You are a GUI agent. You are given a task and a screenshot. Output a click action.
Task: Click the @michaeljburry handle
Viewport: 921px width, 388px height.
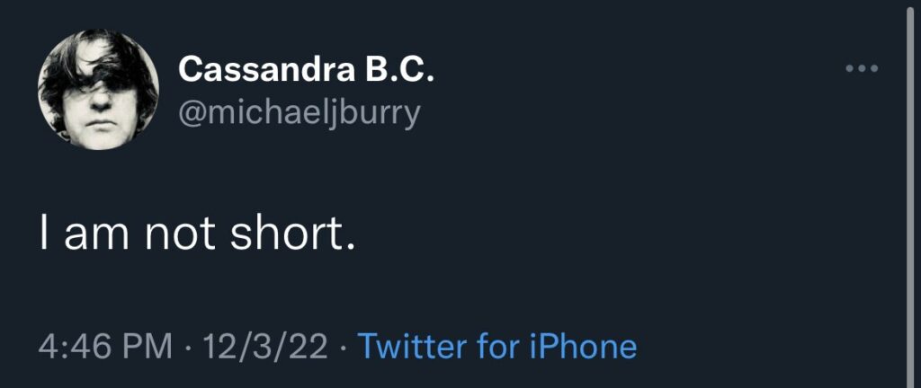[299, 114]
